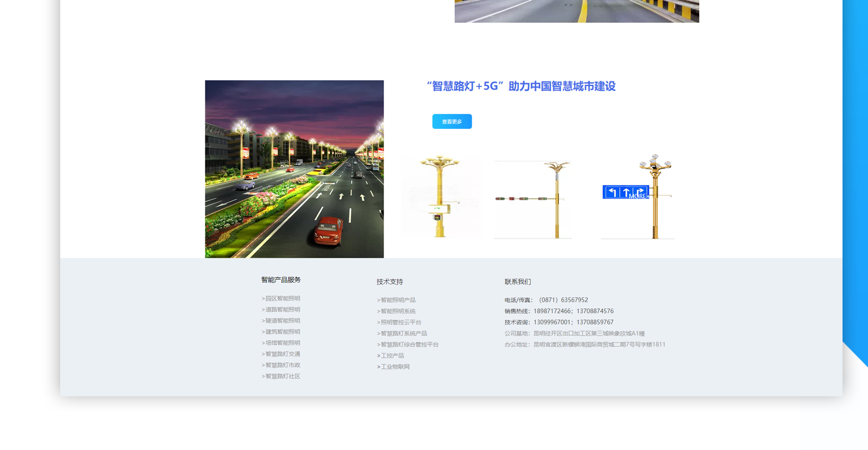
Task: Open the streetlight with traffic signals thumbnail
Action: pyautogui.click(x=533, y=199)
